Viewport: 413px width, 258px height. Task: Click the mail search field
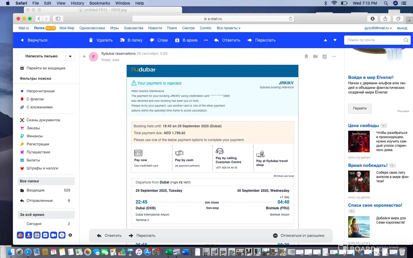click(x=374, y=40)
